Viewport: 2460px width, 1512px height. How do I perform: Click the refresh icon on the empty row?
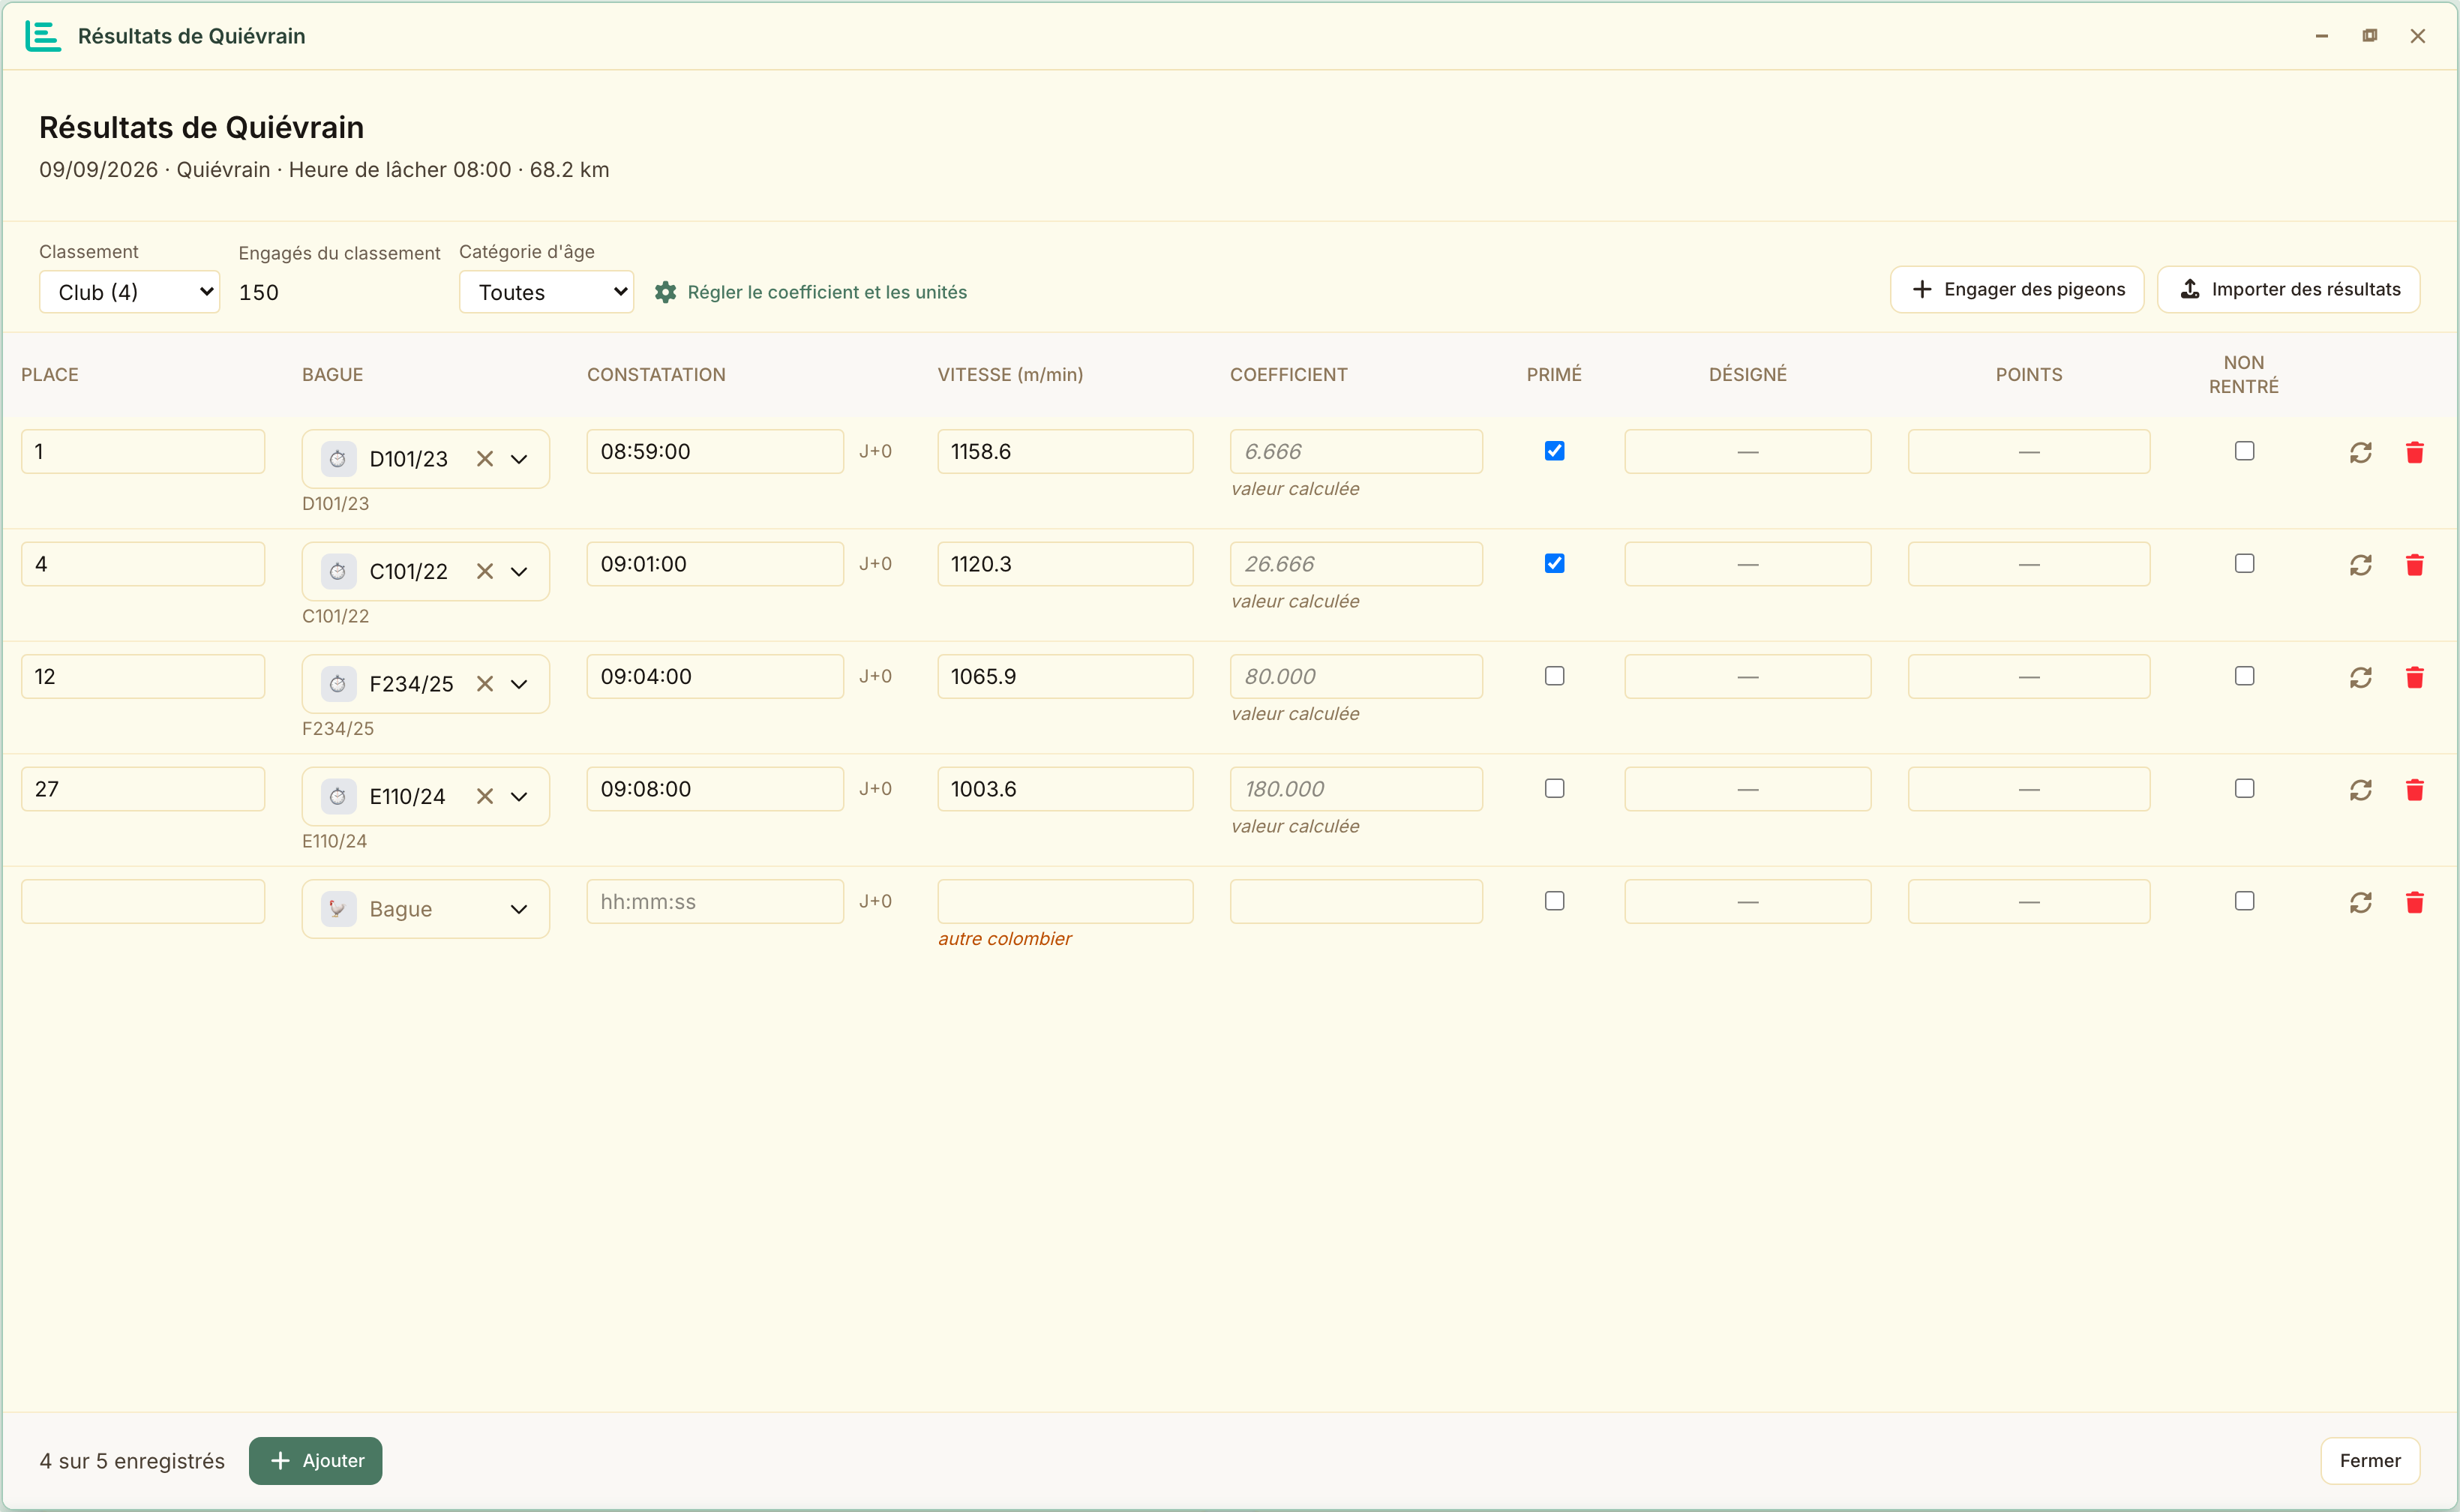[x=2360, y=902]
